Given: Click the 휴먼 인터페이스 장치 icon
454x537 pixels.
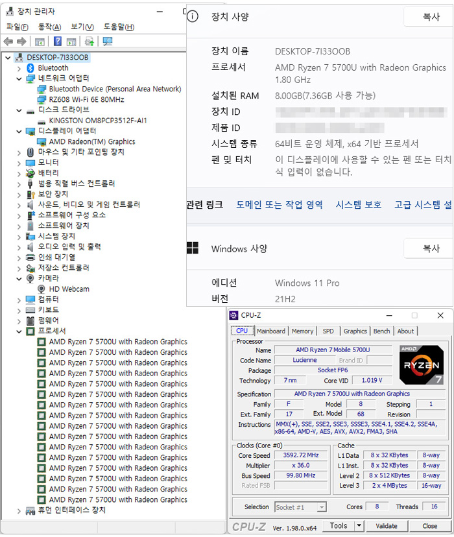Looking at the screenshot, I should coord(30,511).
